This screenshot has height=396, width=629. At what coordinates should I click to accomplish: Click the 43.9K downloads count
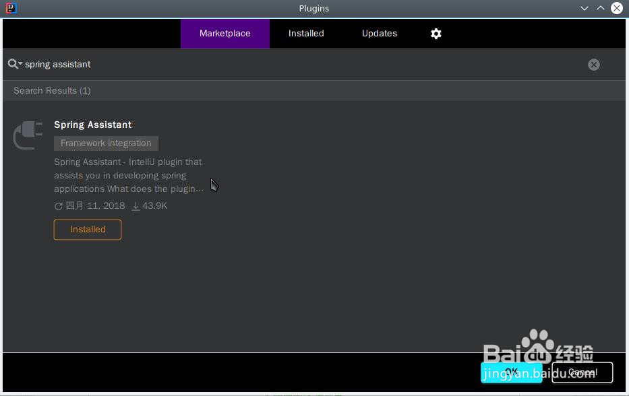154,205
